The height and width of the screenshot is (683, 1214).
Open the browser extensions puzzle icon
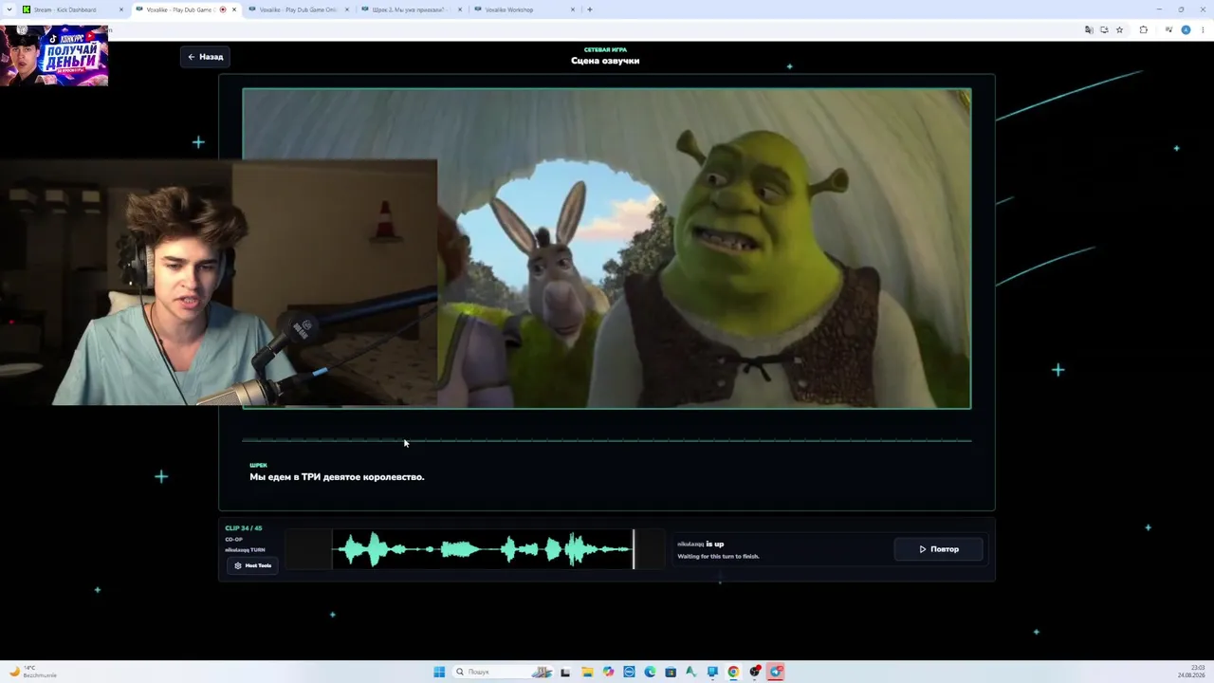[1143, 30]
